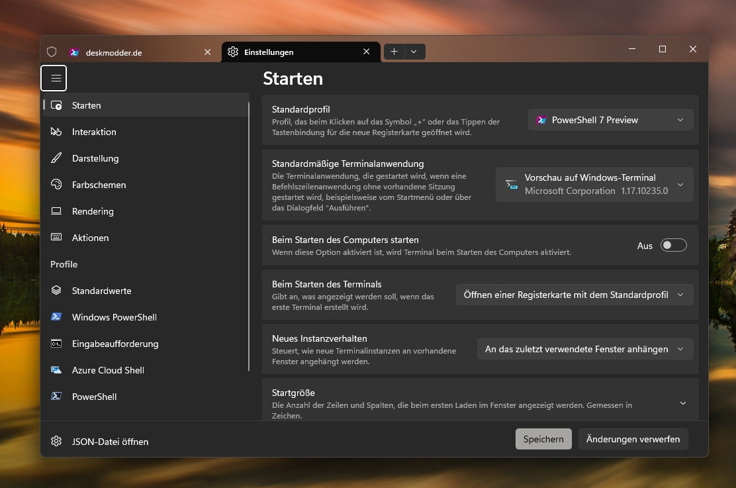The height and width of the screenshot is (488, 736).
Task: Click the Rendering monitor icon
Action: click(56, 211)
